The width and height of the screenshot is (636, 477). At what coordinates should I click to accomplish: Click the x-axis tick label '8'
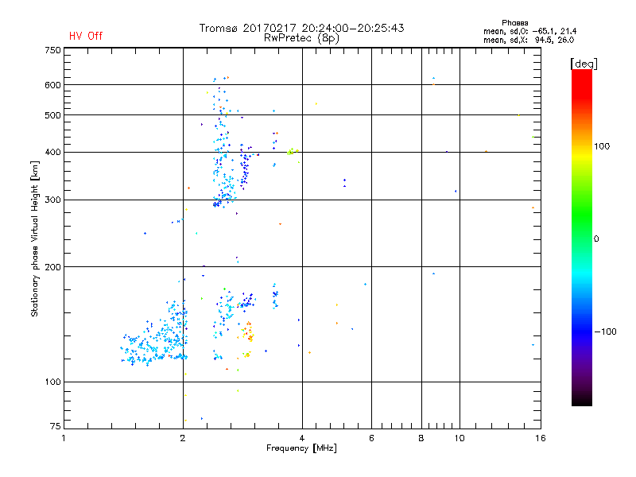point(421,438)
